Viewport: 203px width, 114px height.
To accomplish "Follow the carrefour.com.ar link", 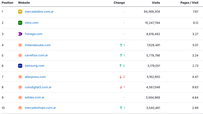I will [36, 55].
